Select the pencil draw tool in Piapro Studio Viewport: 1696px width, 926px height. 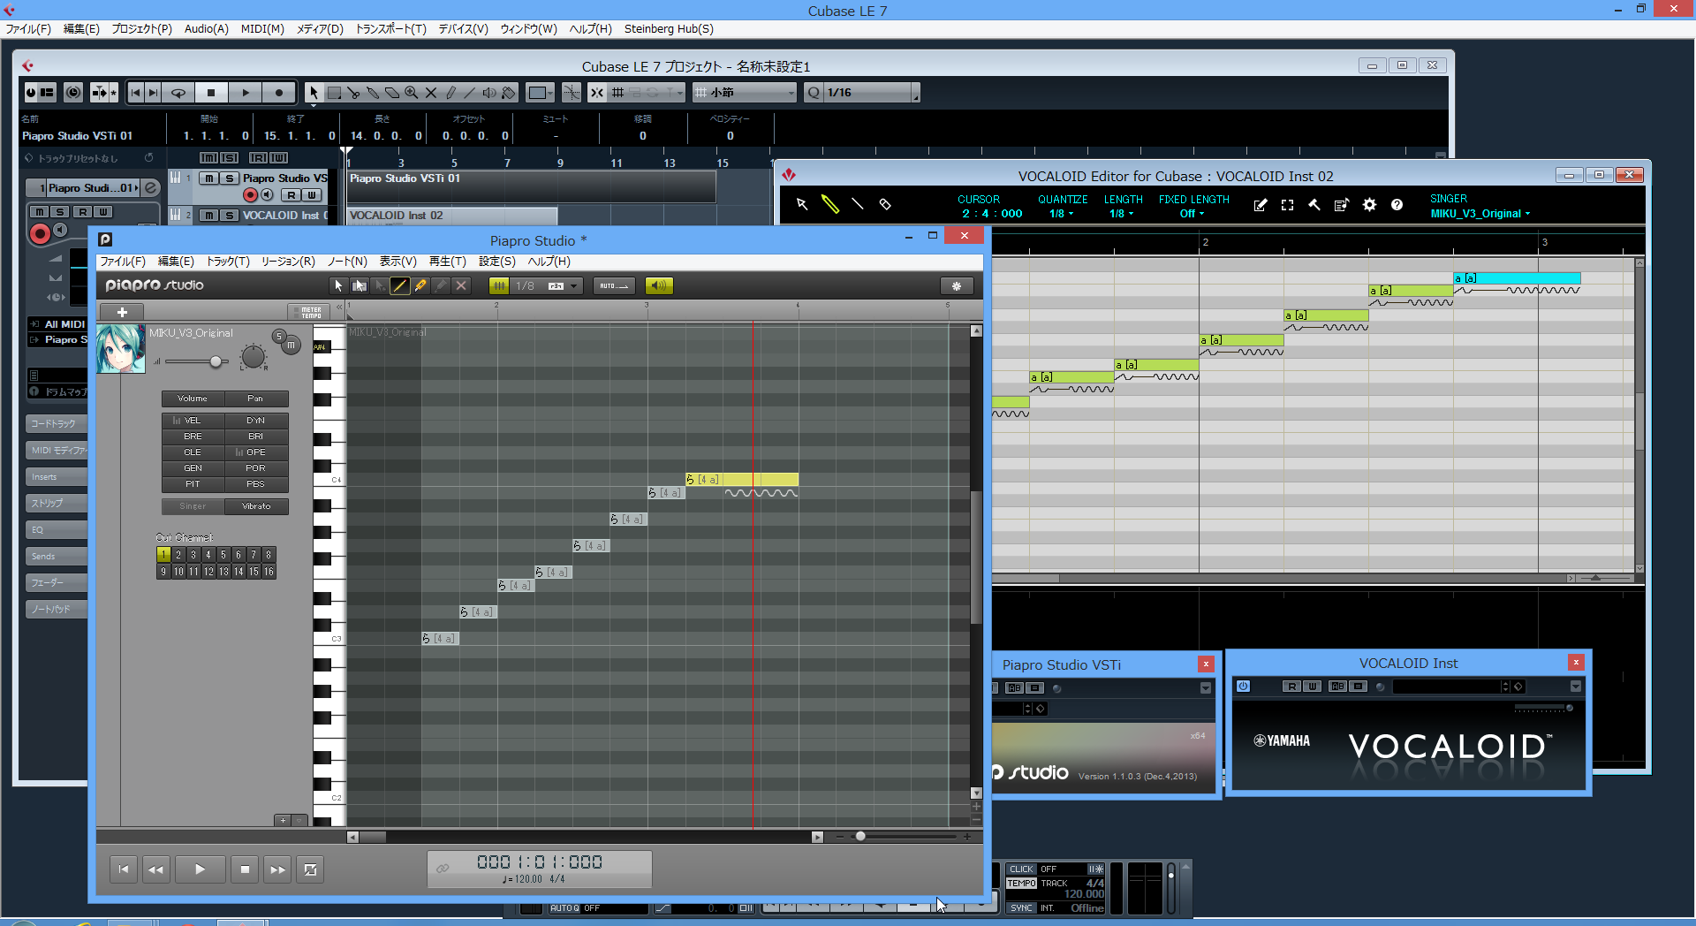(x=400, y=285)
